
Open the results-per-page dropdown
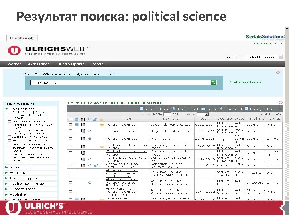click(x=203, y=114)
